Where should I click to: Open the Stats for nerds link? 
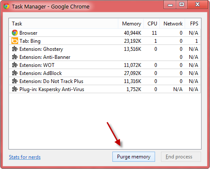tap(25, 157)
